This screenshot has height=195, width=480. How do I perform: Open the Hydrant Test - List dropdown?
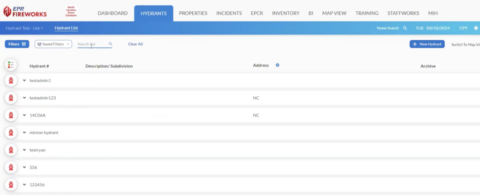pos(24,28)
